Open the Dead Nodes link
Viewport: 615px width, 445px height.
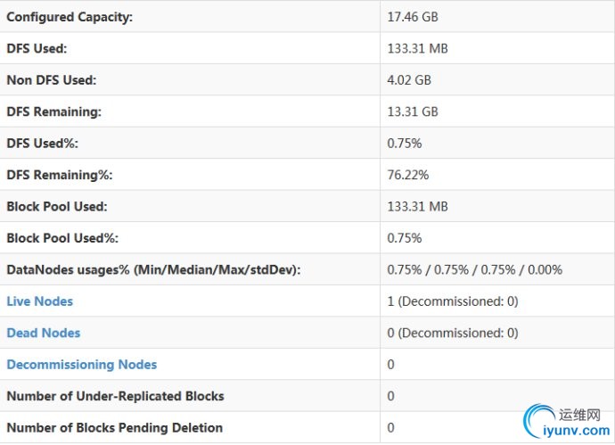click(43, 333)
